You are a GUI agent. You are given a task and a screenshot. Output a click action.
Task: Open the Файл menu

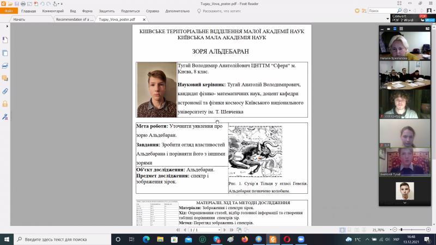click(9, 11)
